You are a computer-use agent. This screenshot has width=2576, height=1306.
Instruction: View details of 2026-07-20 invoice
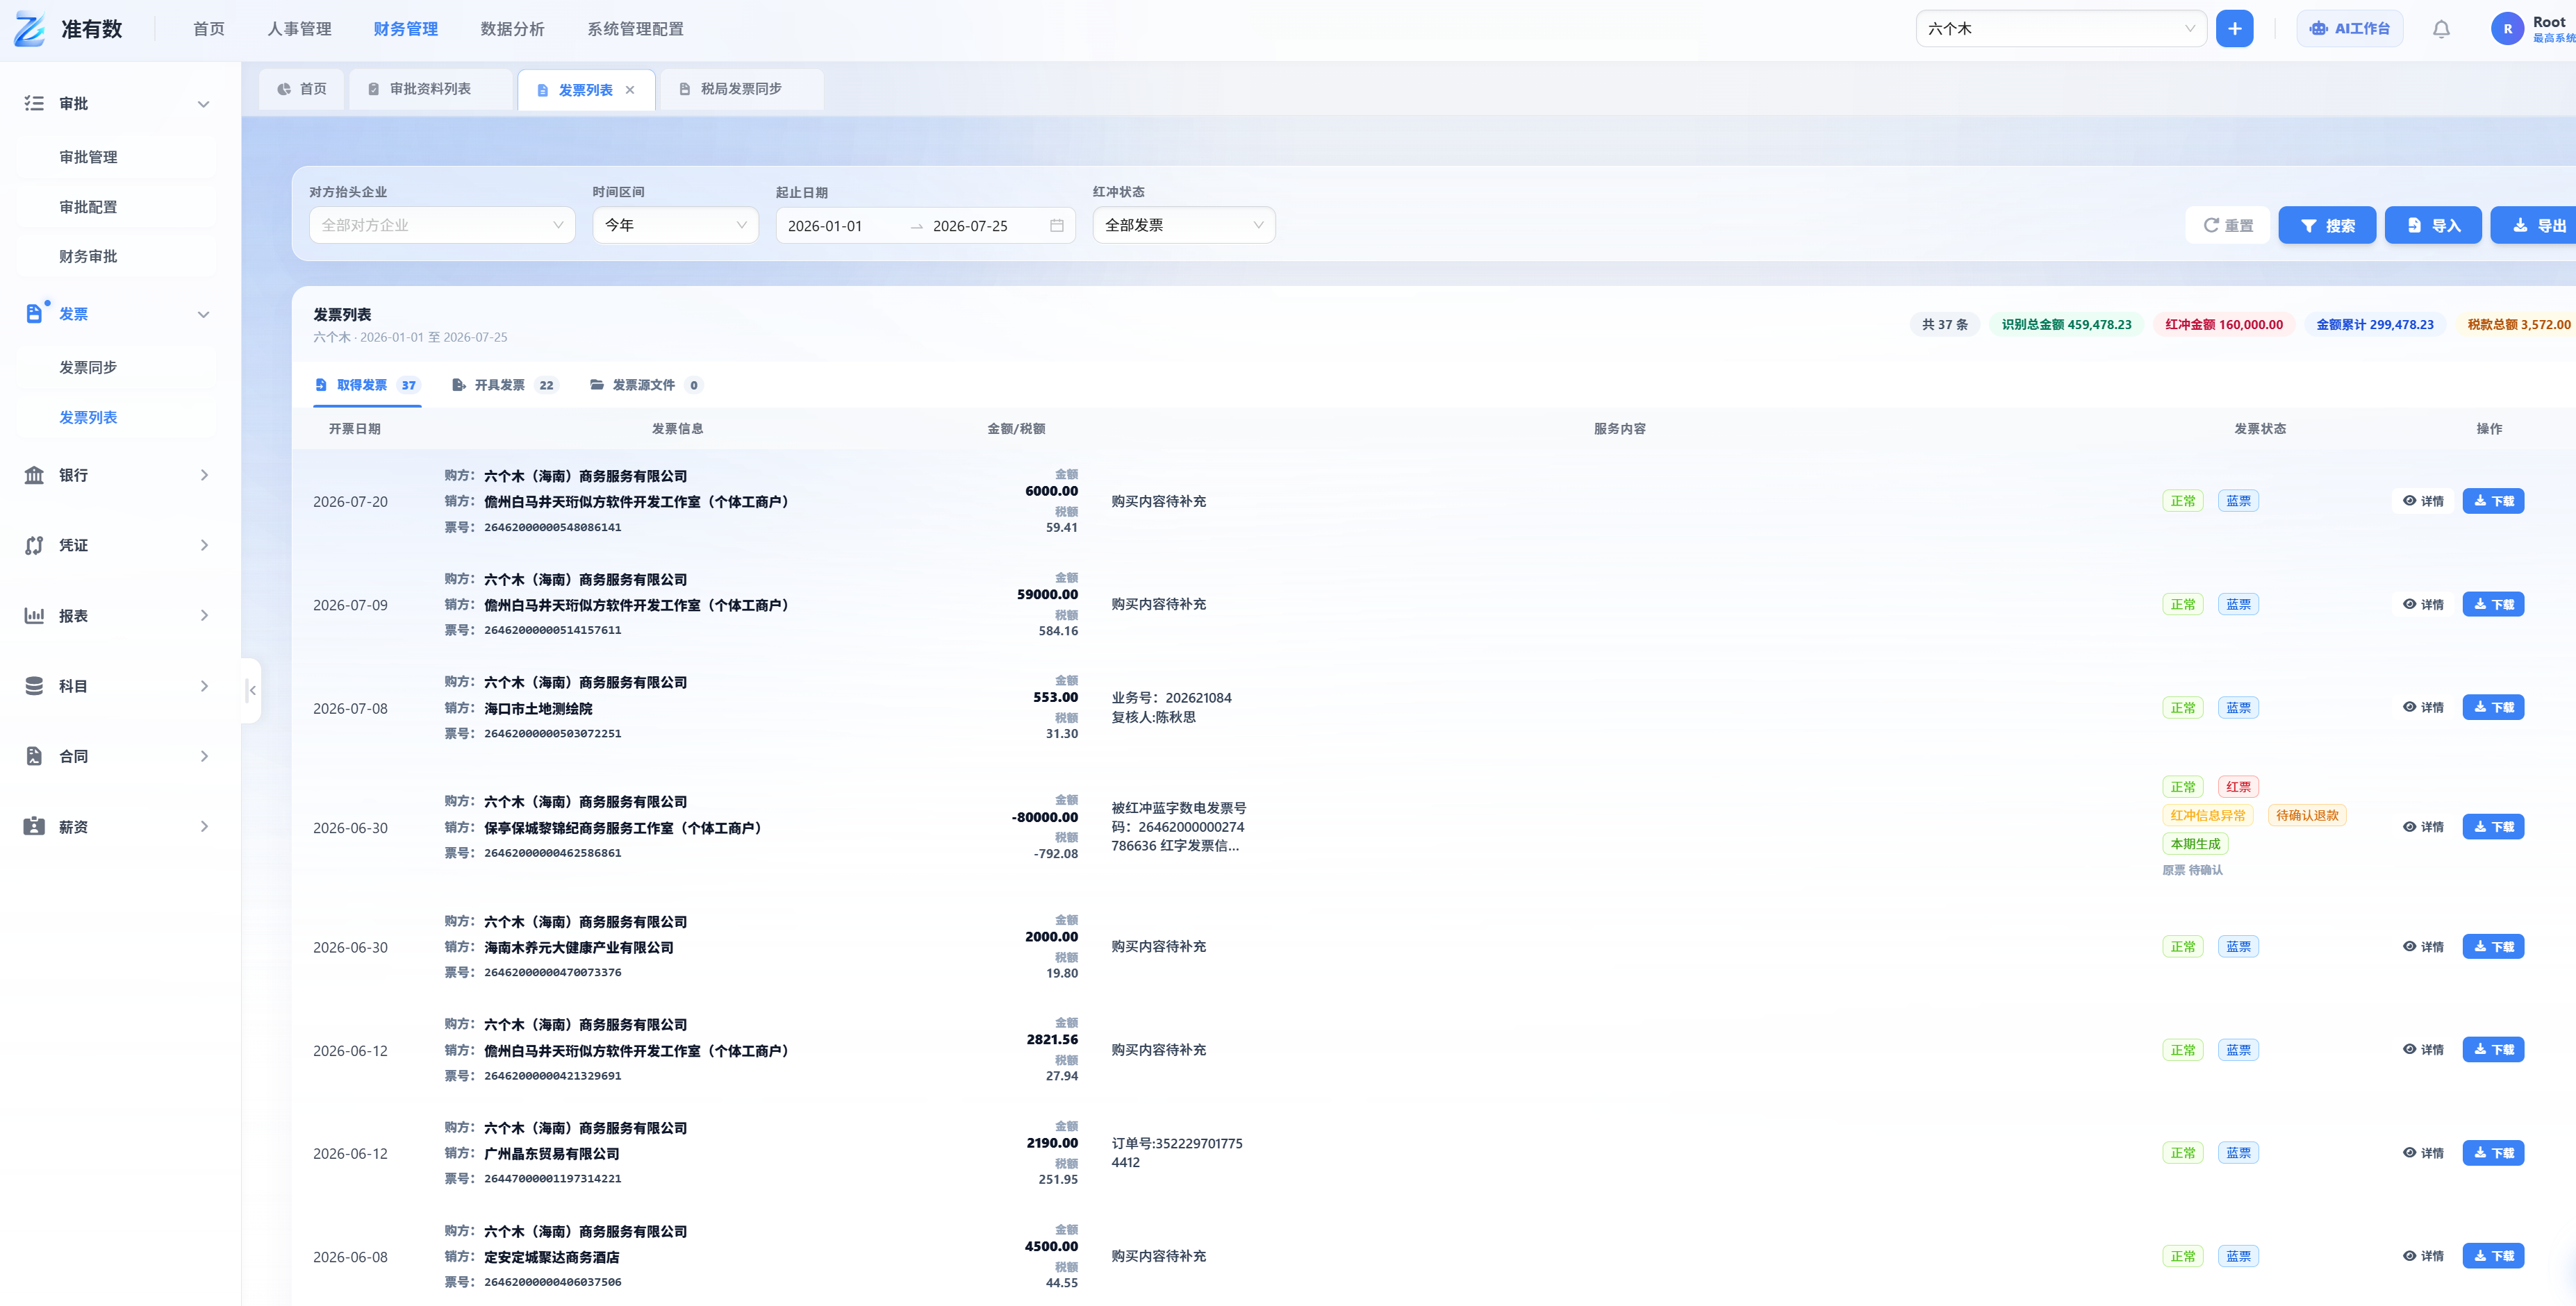pos(2423,501)
